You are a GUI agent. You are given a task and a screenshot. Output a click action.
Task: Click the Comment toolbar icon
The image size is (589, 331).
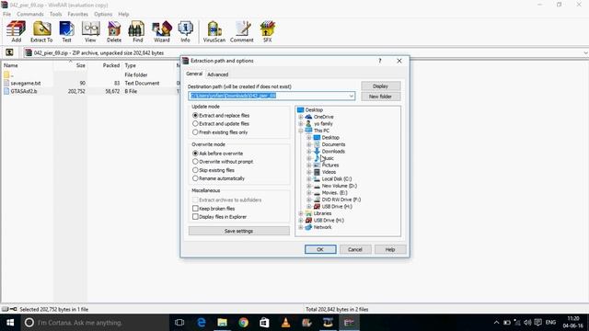[x=242, y=31]
